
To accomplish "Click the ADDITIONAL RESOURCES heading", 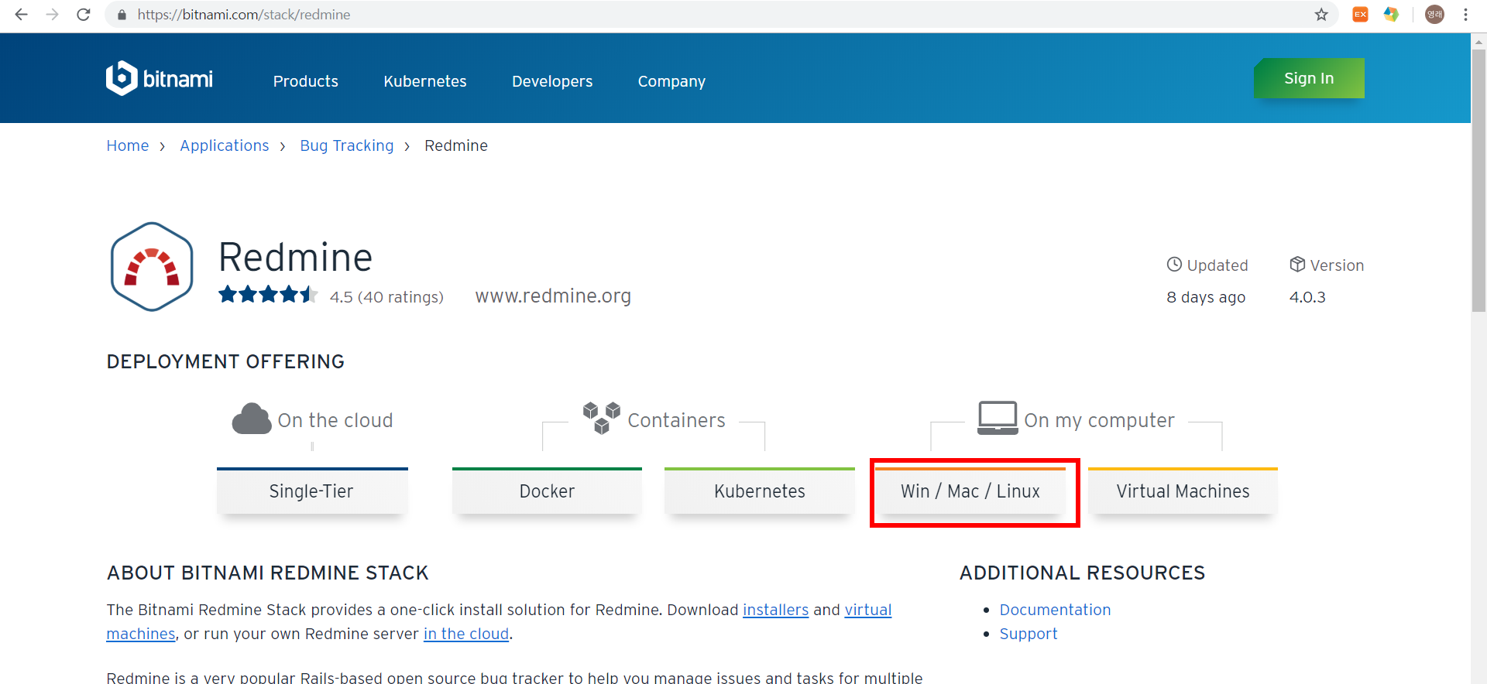I will click(x=1082, y=573).
